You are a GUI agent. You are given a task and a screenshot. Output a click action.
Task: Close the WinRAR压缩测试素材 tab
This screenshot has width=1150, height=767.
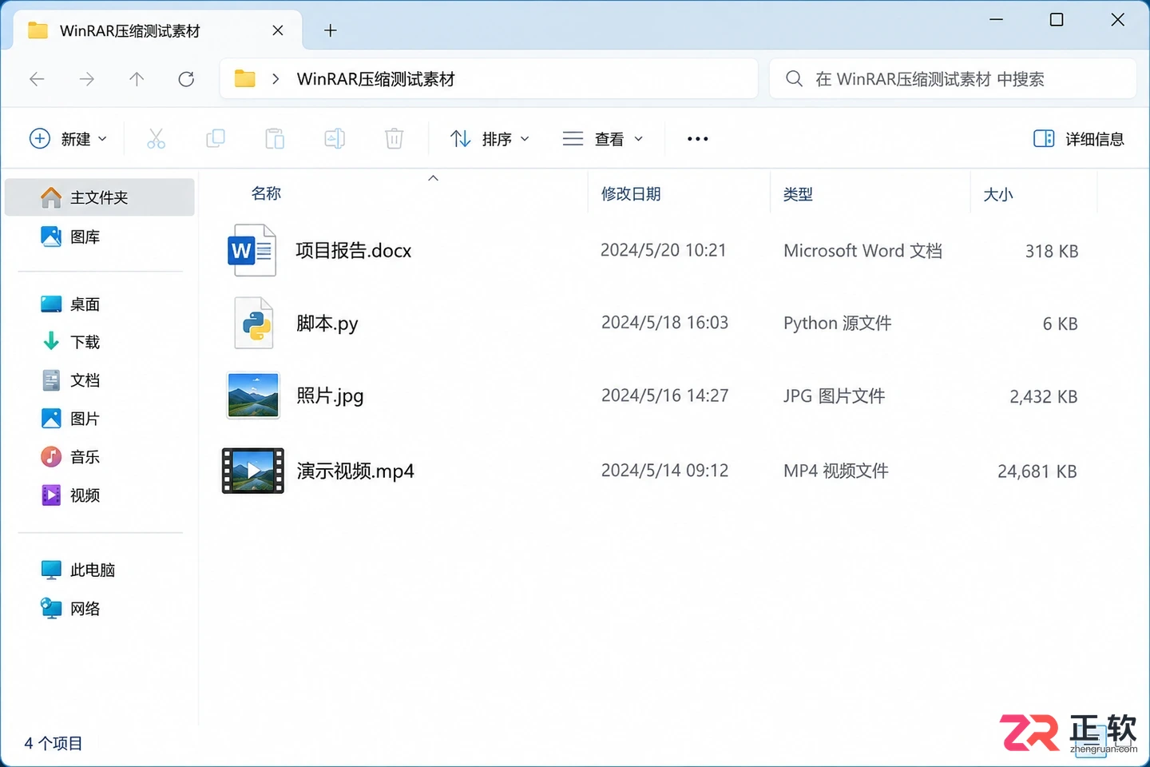[278, 30]
